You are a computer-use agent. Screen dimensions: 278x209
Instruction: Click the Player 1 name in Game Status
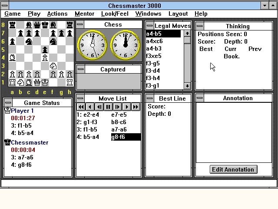pyautogui.click(x=22, y=111)
